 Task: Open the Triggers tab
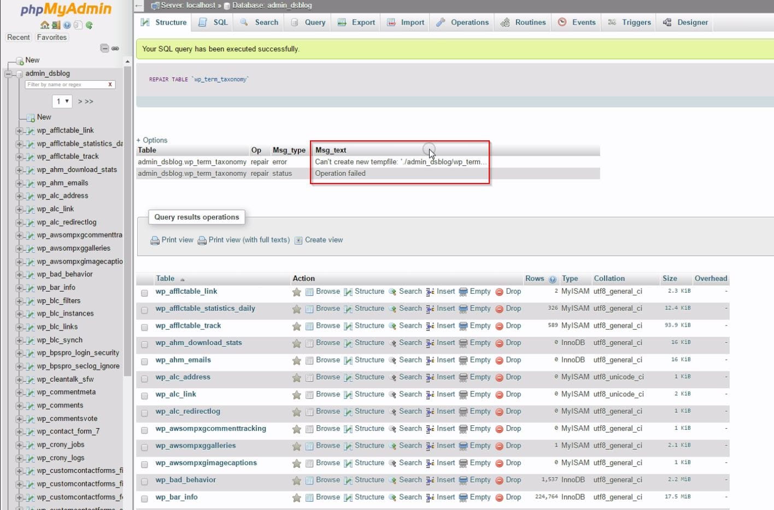click(630, 22)
